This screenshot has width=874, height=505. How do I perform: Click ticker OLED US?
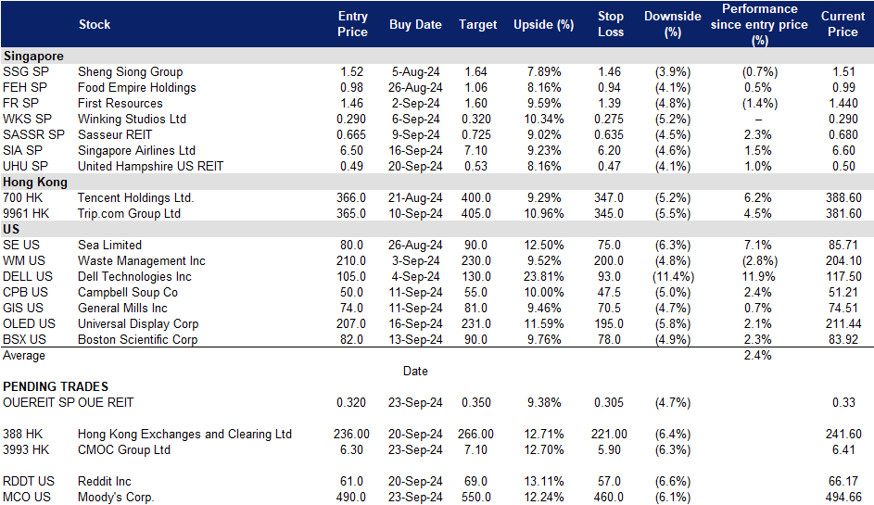(29, 323)
